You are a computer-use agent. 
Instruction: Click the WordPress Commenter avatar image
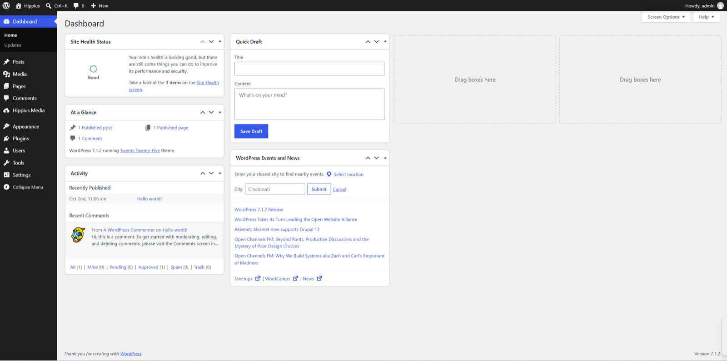pyautogui.click(x=78, y=235)
